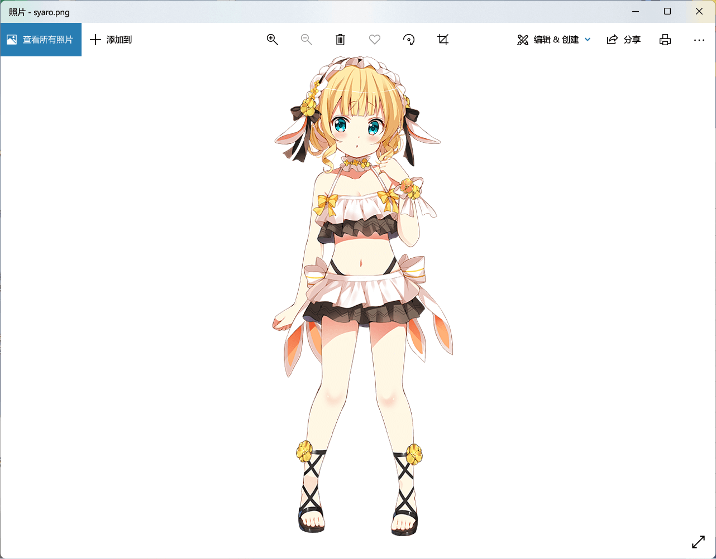
Task: Open the three-dot more options menu
Action: [x=699, y=40]
